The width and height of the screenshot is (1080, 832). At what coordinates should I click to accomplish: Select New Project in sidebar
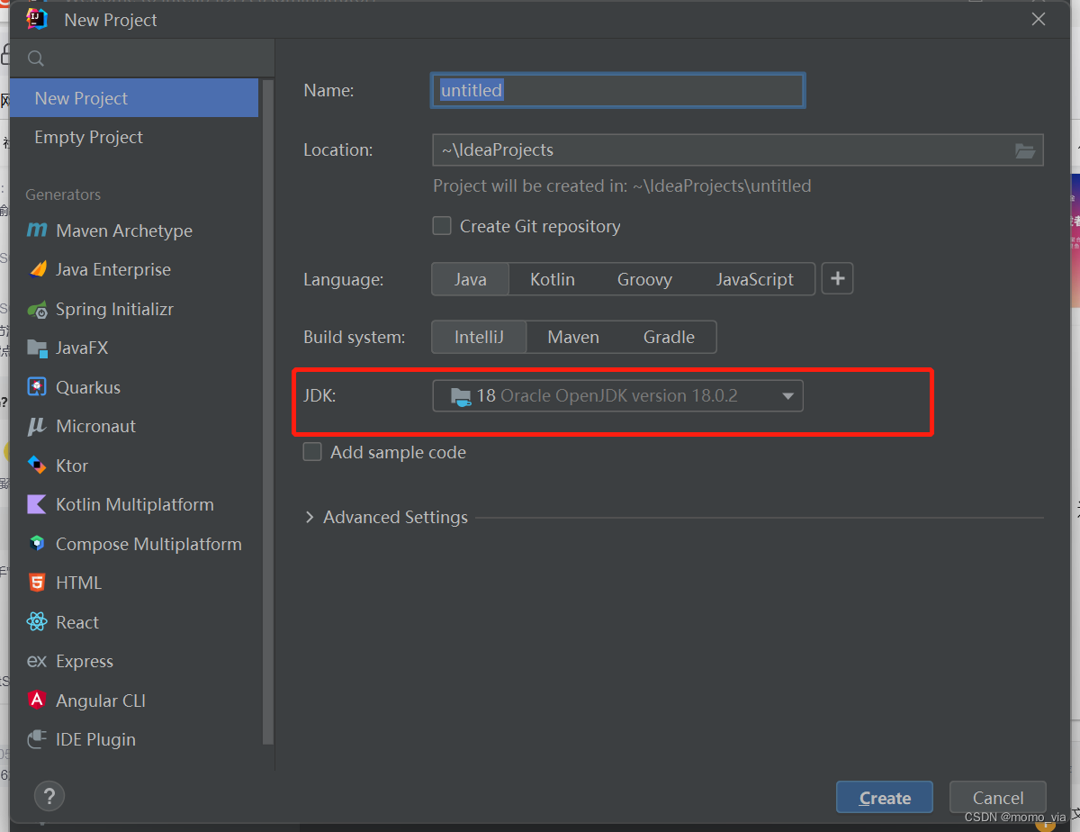pos(134,98)
